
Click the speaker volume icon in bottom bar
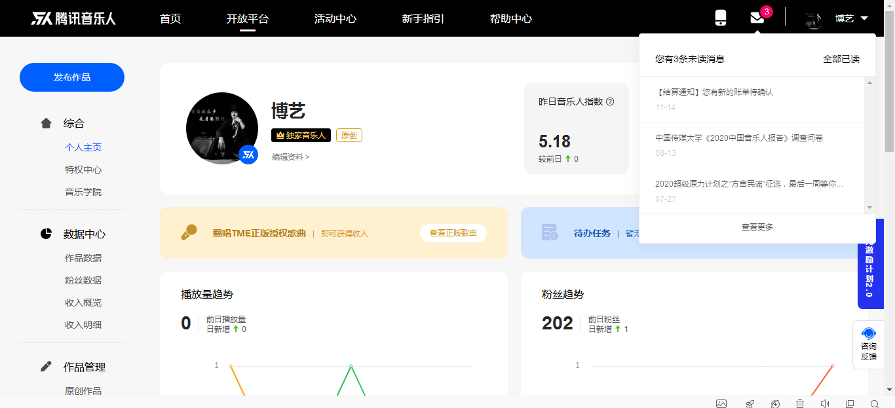[x=825, y=403]
